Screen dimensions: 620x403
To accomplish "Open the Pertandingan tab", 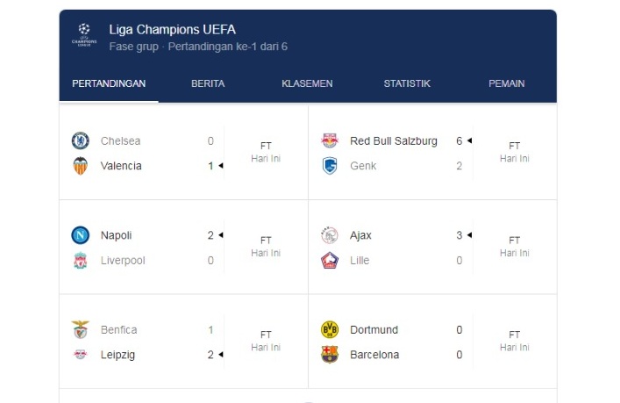I will pyautogui.click(x=109, y=84).
